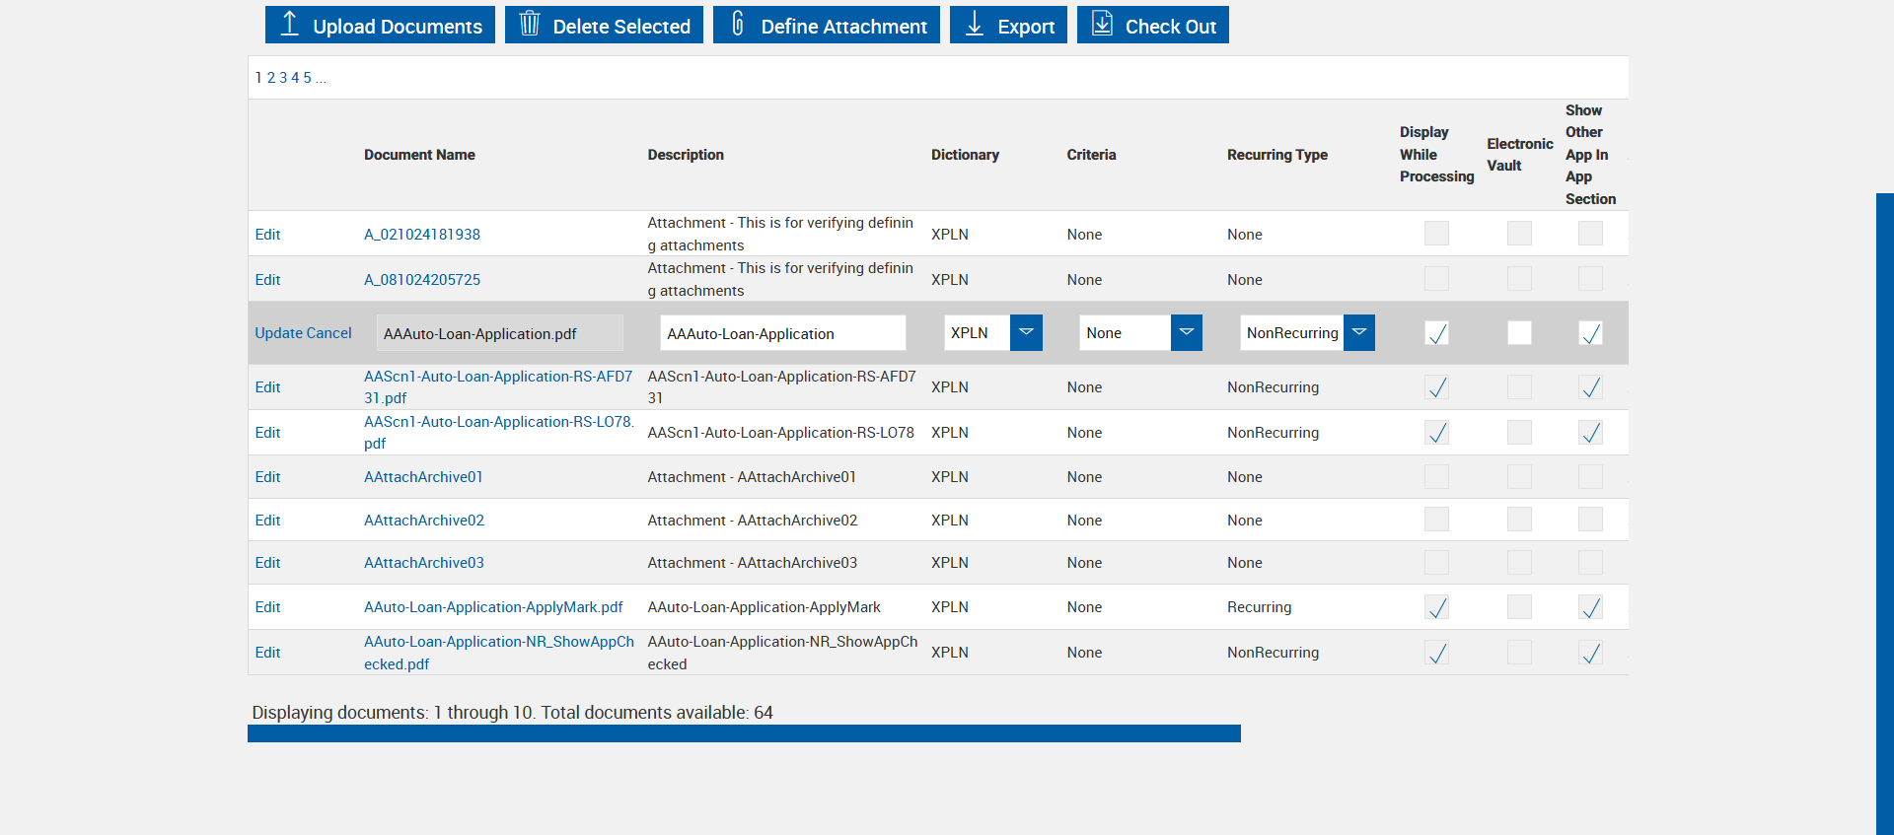Edit the A_021024181938 row
Screen dimensions: 1894x835
point(267,235)
